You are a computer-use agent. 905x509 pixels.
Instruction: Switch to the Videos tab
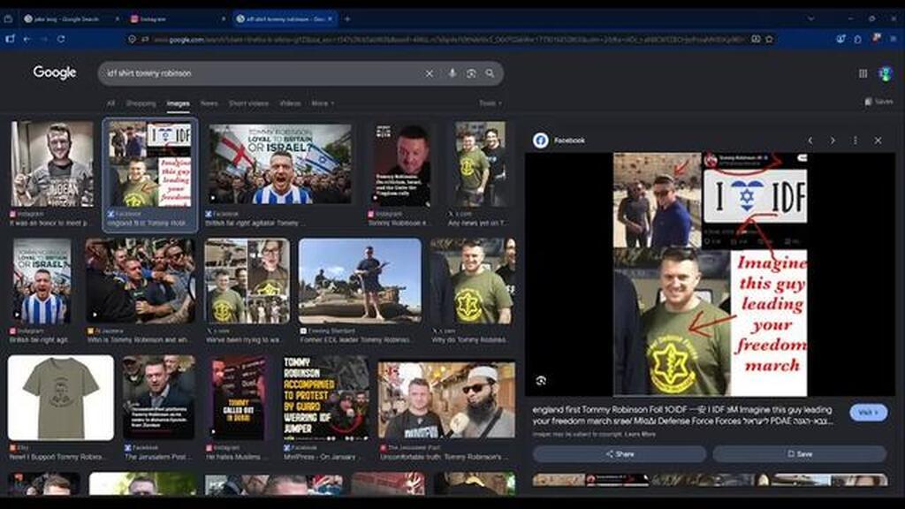tap(290, 103)
